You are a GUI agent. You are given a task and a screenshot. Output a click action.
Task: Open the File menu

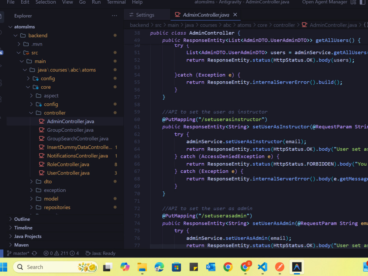coord(11,2)
